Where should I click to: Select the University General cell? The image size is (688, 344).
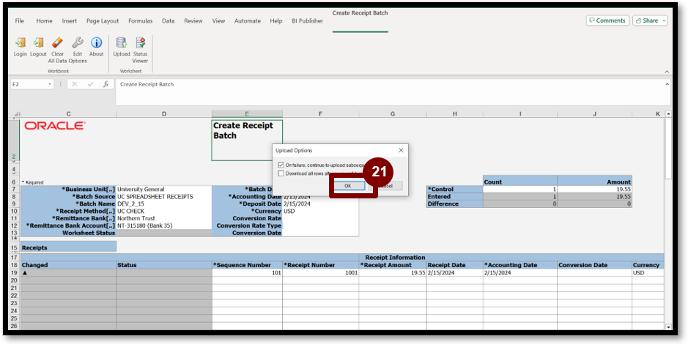coord(164,190)
